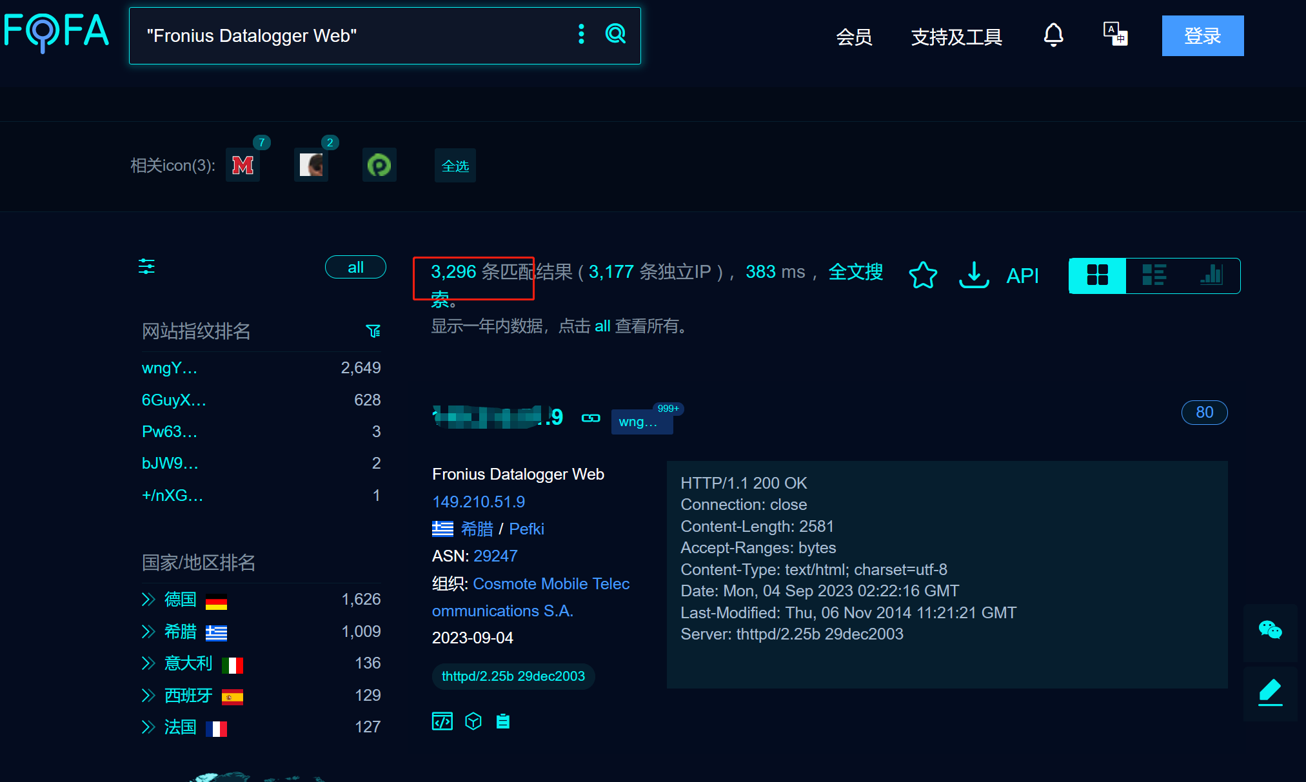Open the link icon beside the host
Screen dimensions: 1306x782
click(591, 418)
